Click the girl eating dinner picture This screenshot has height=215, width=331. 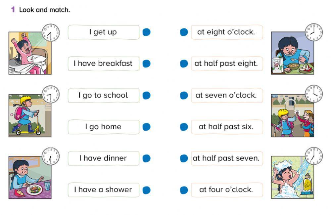(30, 177)
